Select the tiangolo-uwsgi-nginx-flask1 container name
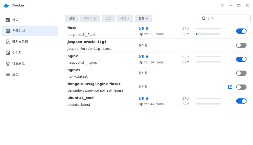This screenshot has height=145, width=253. click(94, 84)
